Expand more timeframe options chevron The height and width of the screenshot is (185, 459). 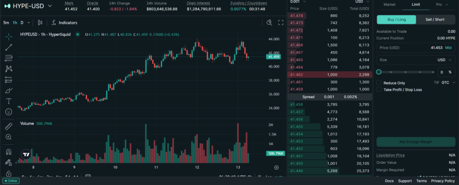(x=29, y=22)
